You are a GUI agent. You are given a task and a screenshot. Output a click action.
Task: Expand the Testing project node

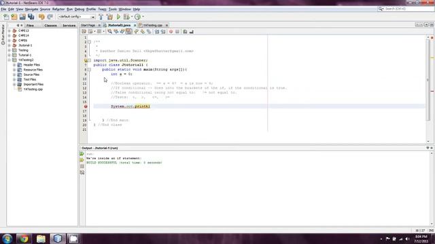pyautogui.click(x=9, y=50)
